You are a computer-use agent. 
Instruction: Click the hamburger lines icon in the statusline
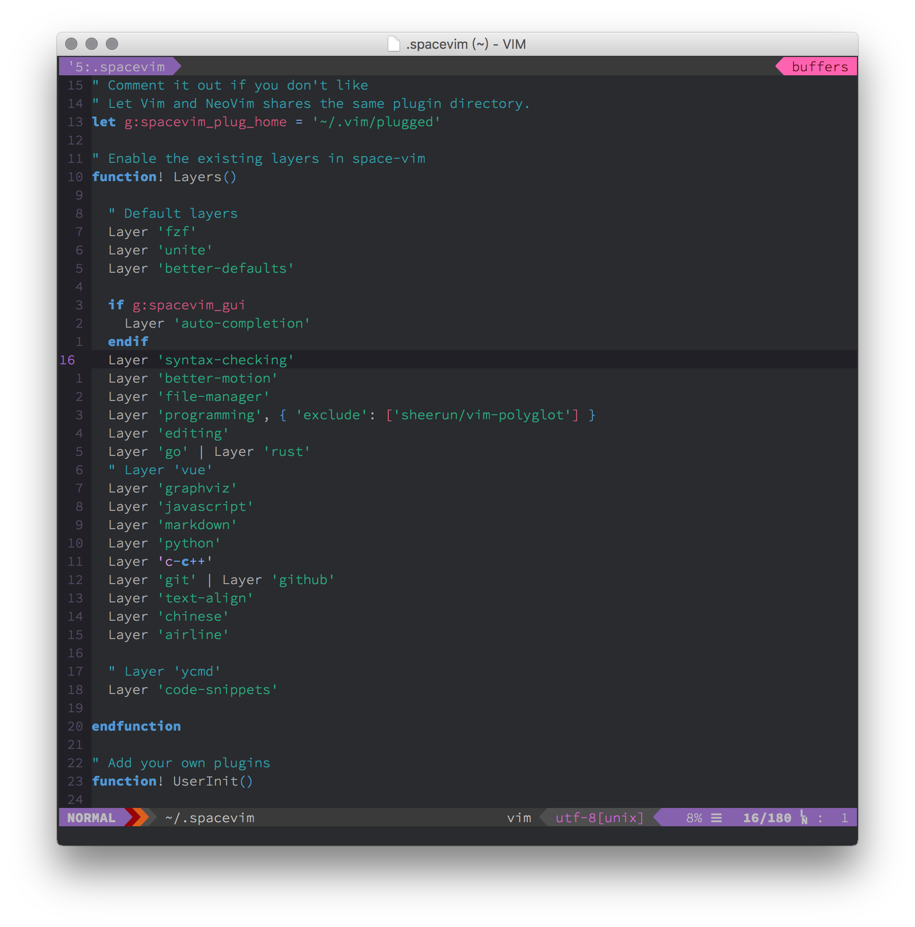717,818
